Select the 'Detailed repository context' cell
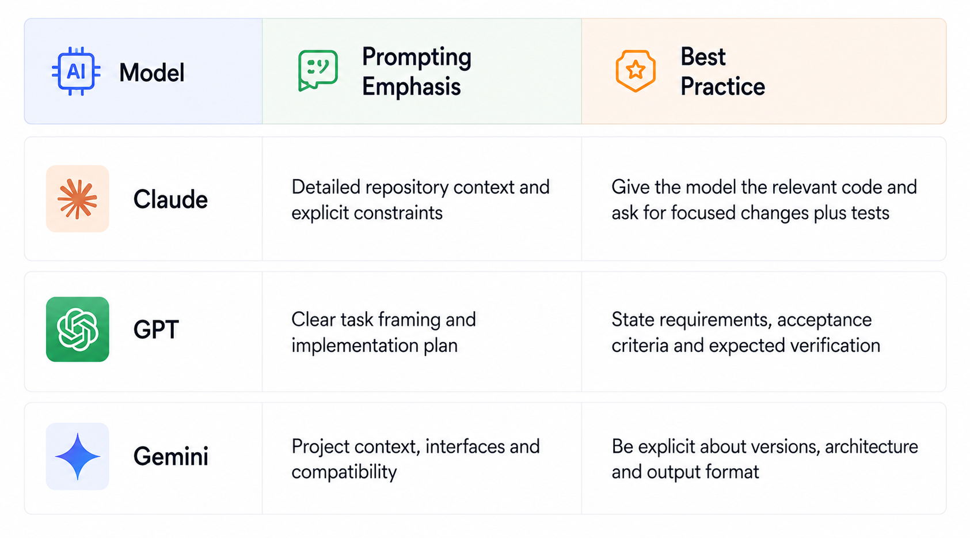Image resolution: width=970 pixels, height=538 pixels. pyautogui.click(x=422, y=199)
